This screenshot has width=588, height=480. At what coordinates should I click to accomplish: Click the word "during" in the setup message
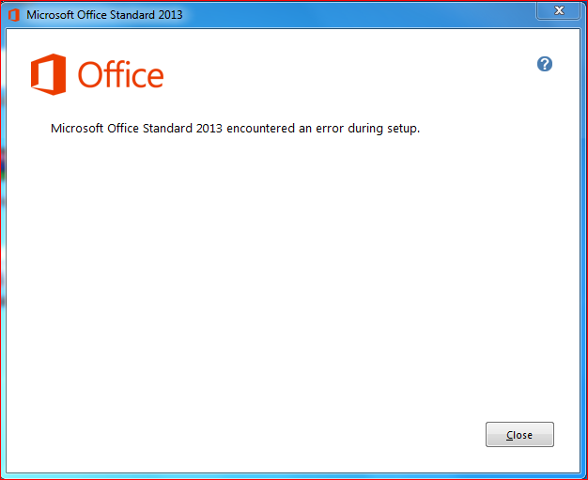pos(365,129)
